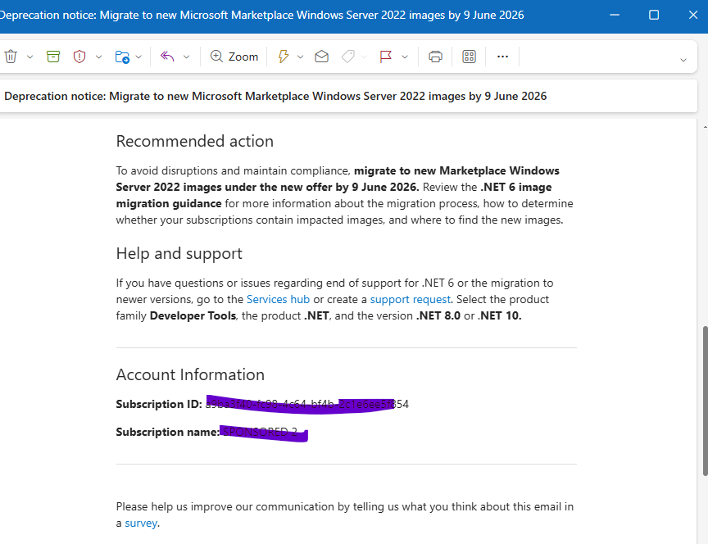The image size is (708, 544).
Task: Mark message as read/unread envelope icon
Action: click(321, 57)
